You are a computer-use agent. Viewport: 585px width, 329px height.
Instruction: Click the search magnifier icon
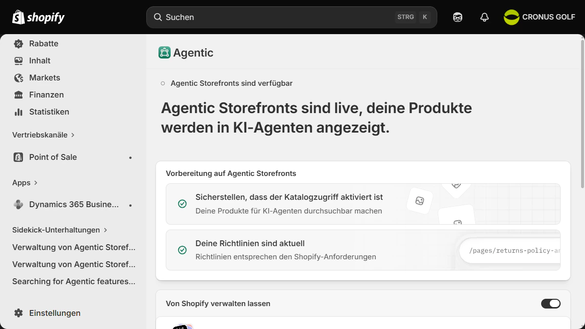157,17
